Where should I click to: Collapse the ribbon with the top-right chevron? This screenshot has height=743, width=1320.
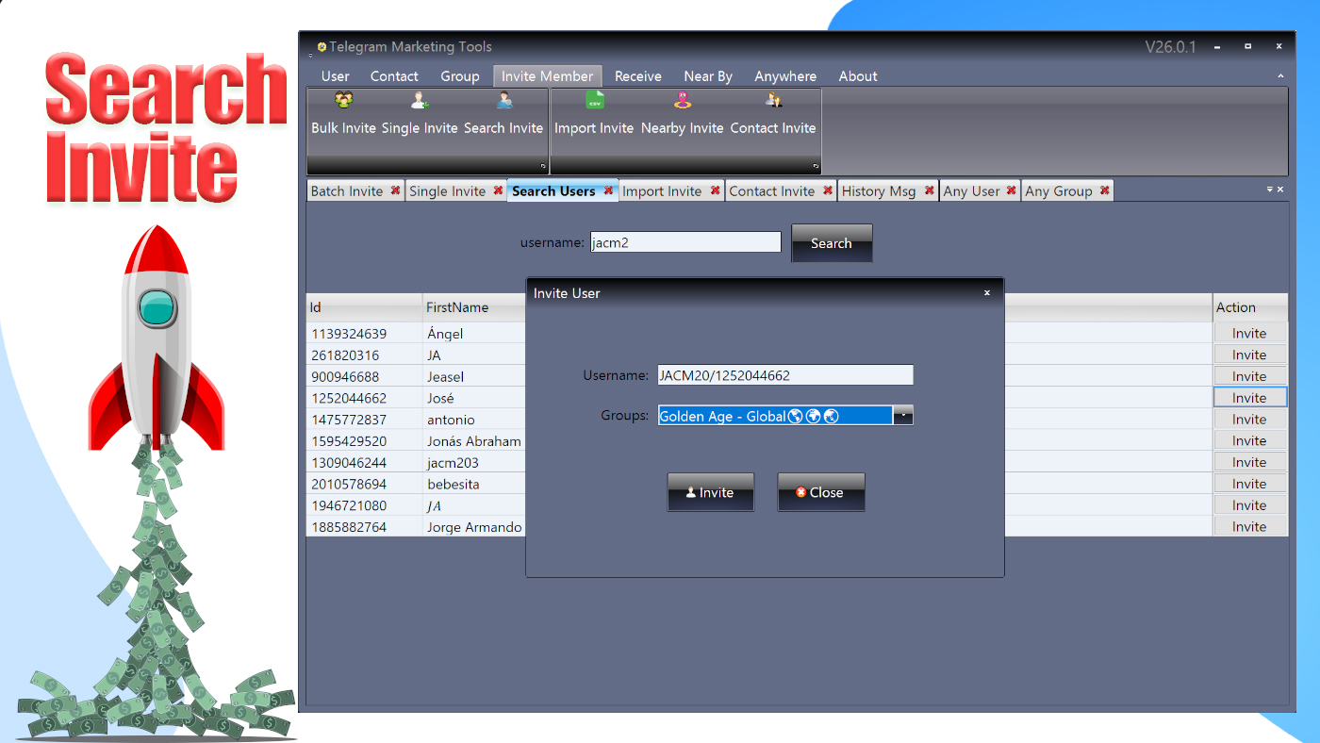[1280, 75]
